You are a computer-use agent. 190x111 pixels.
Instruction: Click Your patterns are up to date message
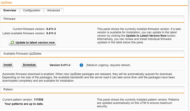pos(24,104)
